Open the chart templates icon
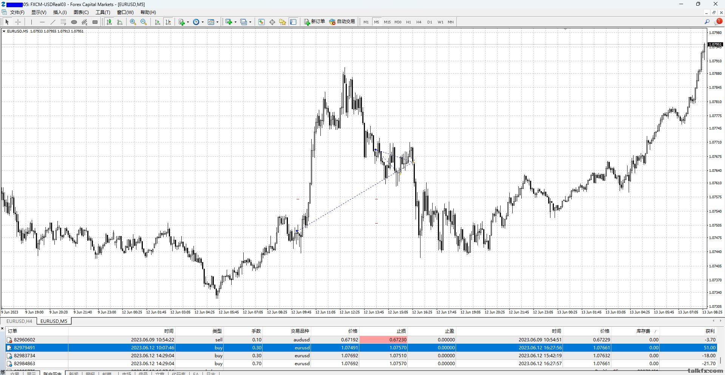The width and height of the screenshot is (725, 375). [x=211, y=22]
